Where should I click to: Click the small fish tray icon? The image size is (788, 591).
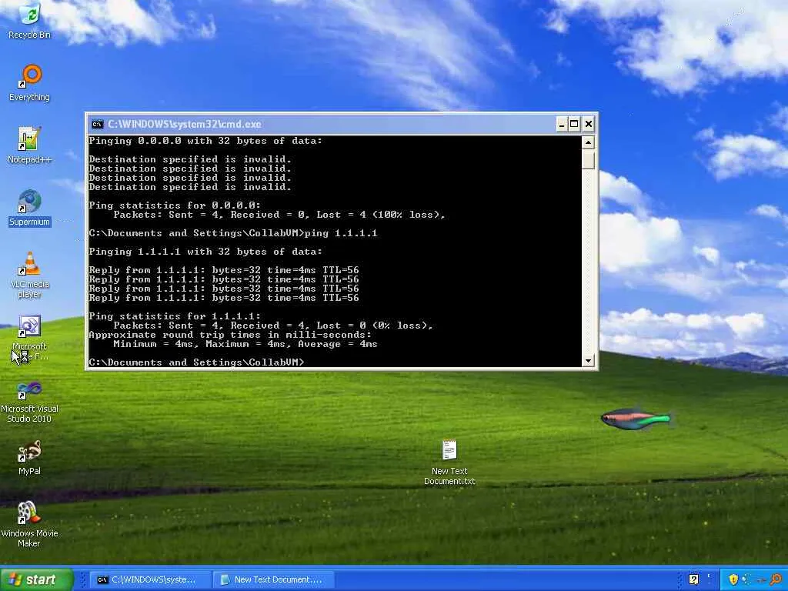click(761, 580)
